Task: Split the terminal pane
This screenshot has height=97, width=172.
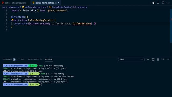Action: pos(153,60)
